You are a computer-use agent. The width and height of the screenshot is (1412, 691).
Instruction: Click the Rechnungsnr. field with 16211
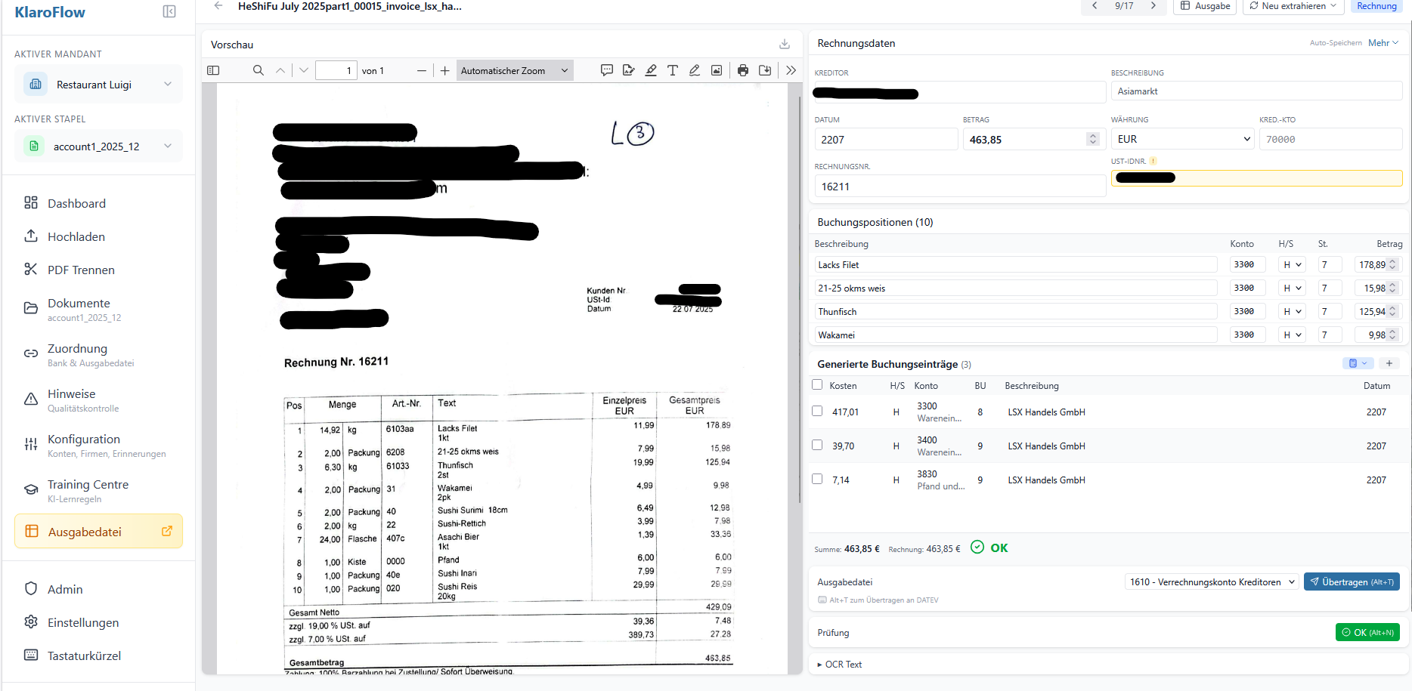click(960, 187)
